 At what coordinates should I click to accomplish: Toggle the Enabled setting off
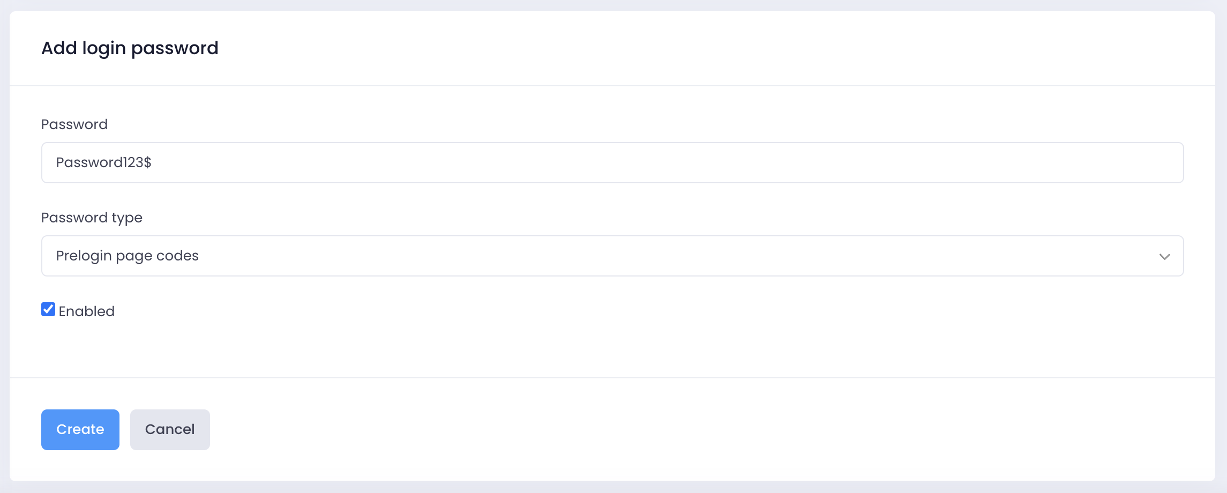tap(48, 309)
